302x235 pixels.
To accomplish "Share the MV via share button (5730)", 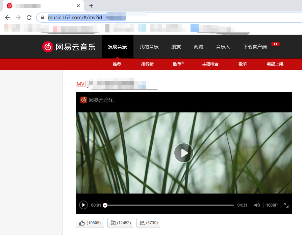I will [148, 223].
